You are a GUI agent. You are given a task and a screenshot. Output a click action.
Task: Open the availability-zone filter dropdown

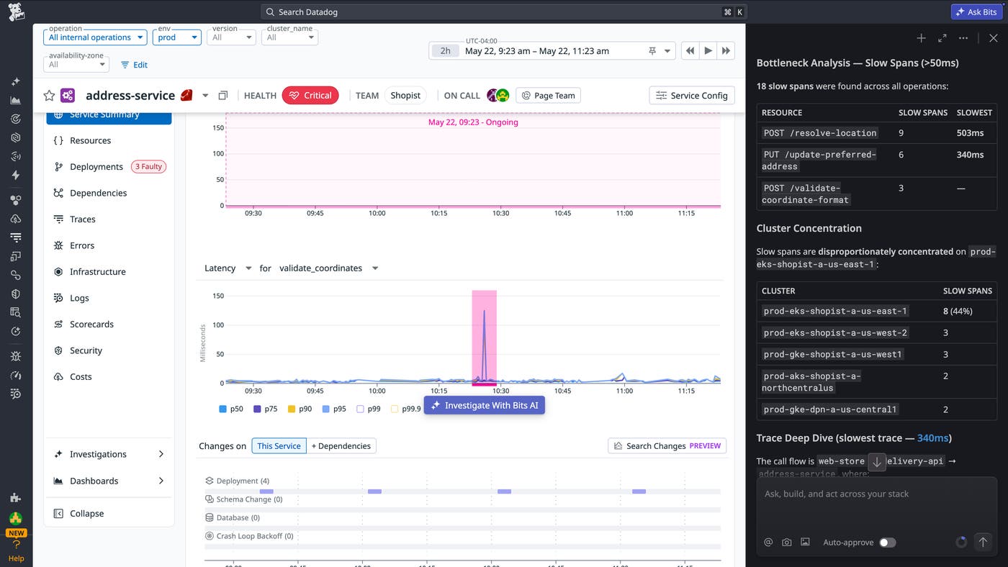pos(76,64)
